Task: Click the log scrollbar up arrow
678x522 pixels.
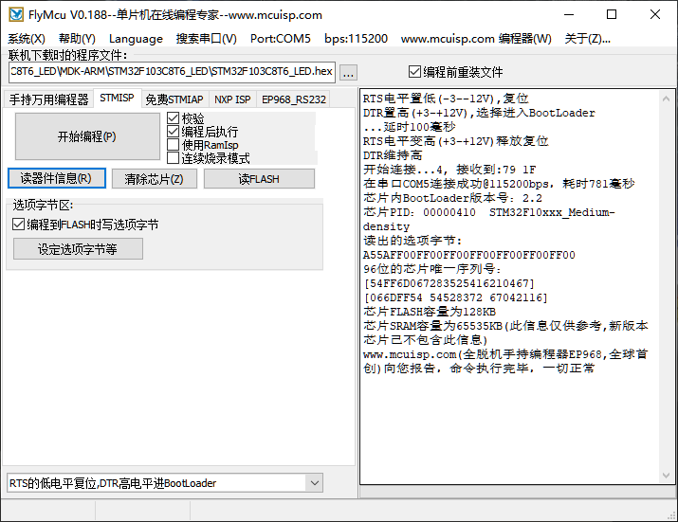Action: click(666, 99)
